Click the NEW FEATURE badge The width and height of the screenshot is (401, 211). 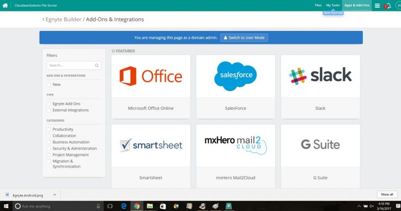click(x=333, y=13)
